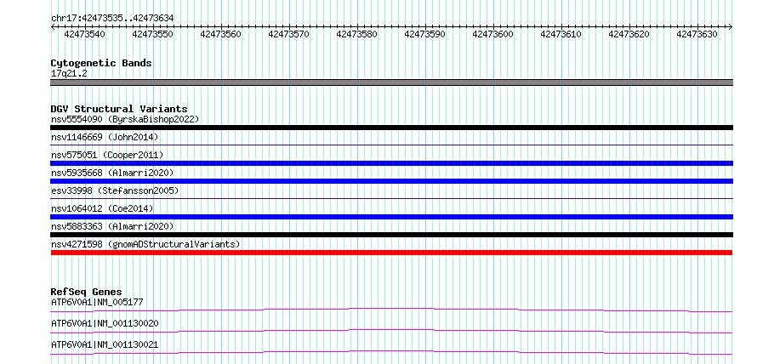Open variant nsv1064012 (Coe2014) label
Viewport: 757px width, 364px height.
pyautogui.click(x=102, y=208)
